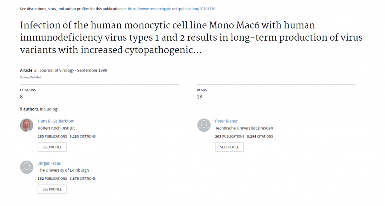
Task: Click Hans R. Gelderblom's profile photo
Action: click(x=27, y=125)
